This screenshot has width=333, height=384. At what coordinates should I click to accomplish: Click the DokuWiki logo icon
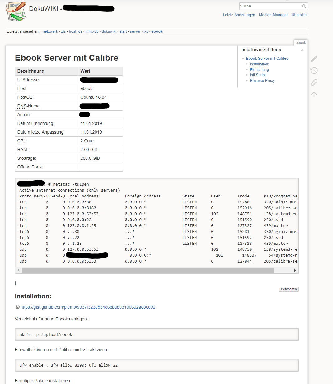16,12
